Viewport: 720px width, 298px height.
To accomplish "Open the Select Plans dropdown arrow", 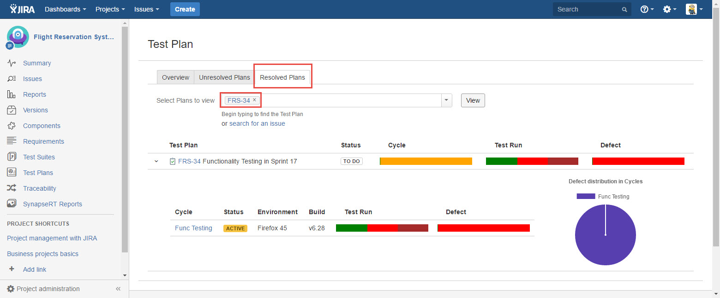I will [x=446, y=100].
